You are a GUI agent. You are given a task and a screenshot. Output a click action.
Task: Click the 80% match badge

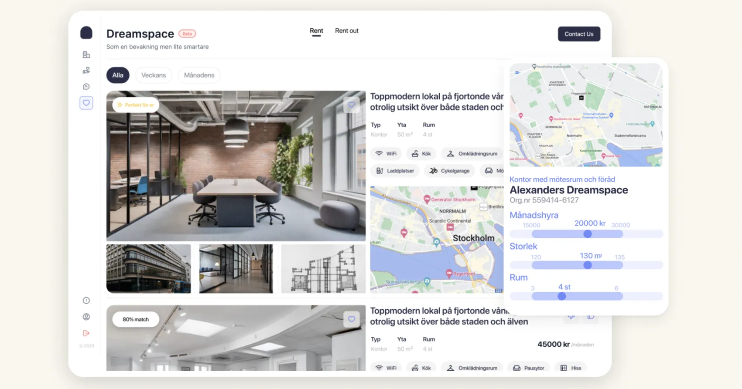[x=136, y=319]
